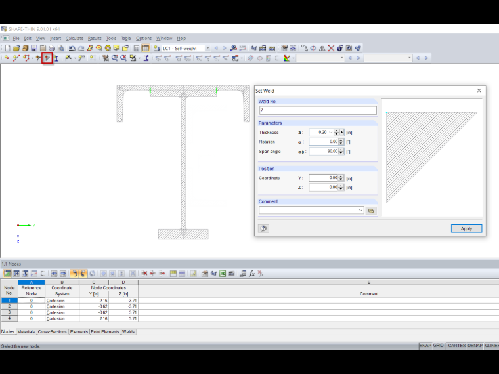Click the symmetry mirror icon in main toolbar
499x374 pixels.
322,48
